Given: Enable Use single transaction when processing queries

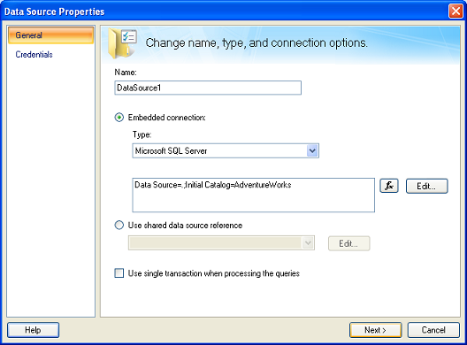Looking at the screenshot, I should click(119, 272).
